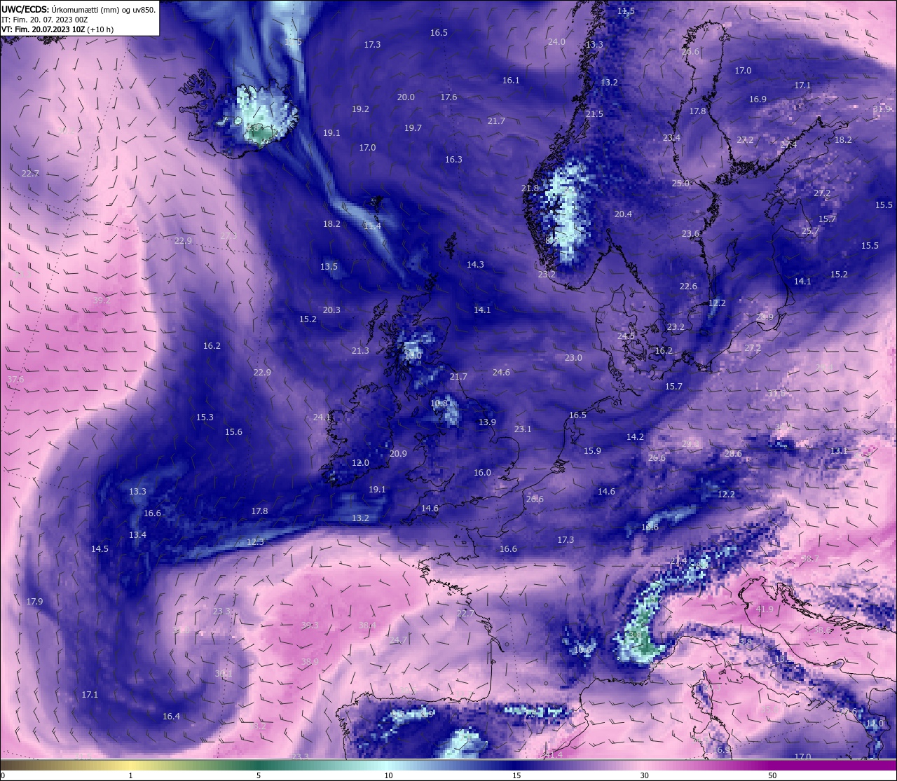The image size is (897, 781).
Task: Click the map value 13.4
Action: coord(137,535)
